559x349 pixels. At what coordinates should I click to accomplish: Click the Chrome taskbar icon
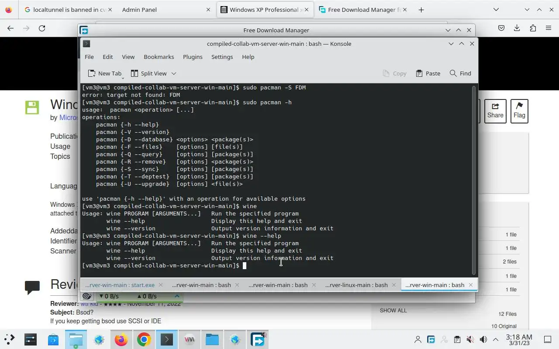pyautogui.click(x=144, y=339)
